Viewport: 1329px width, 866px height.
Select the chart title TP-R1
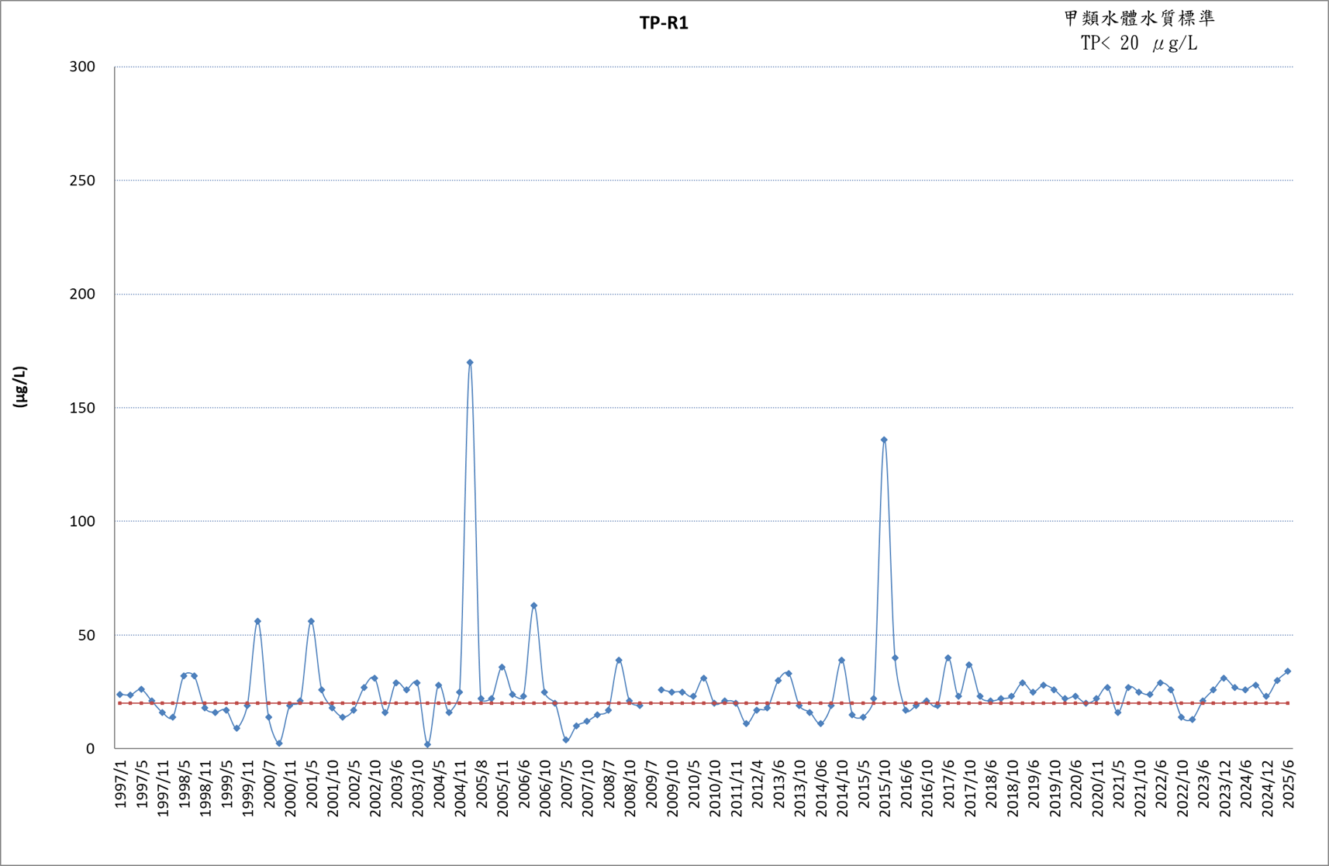664,23
